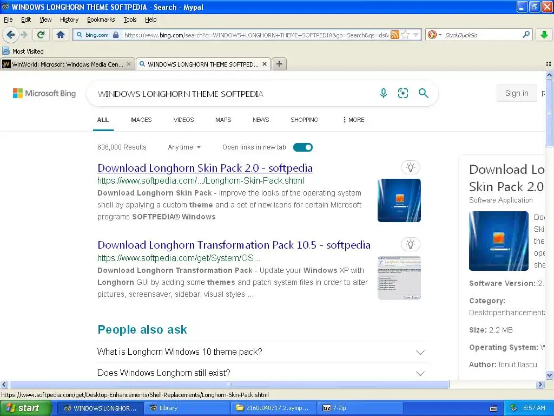
Task: Open the Tools menu
Action: 130,19
